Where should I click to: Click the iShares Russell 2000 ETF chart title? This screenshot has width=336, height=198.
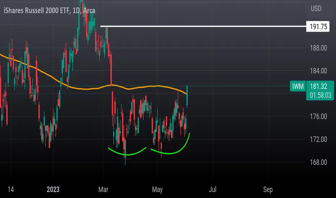49,10
